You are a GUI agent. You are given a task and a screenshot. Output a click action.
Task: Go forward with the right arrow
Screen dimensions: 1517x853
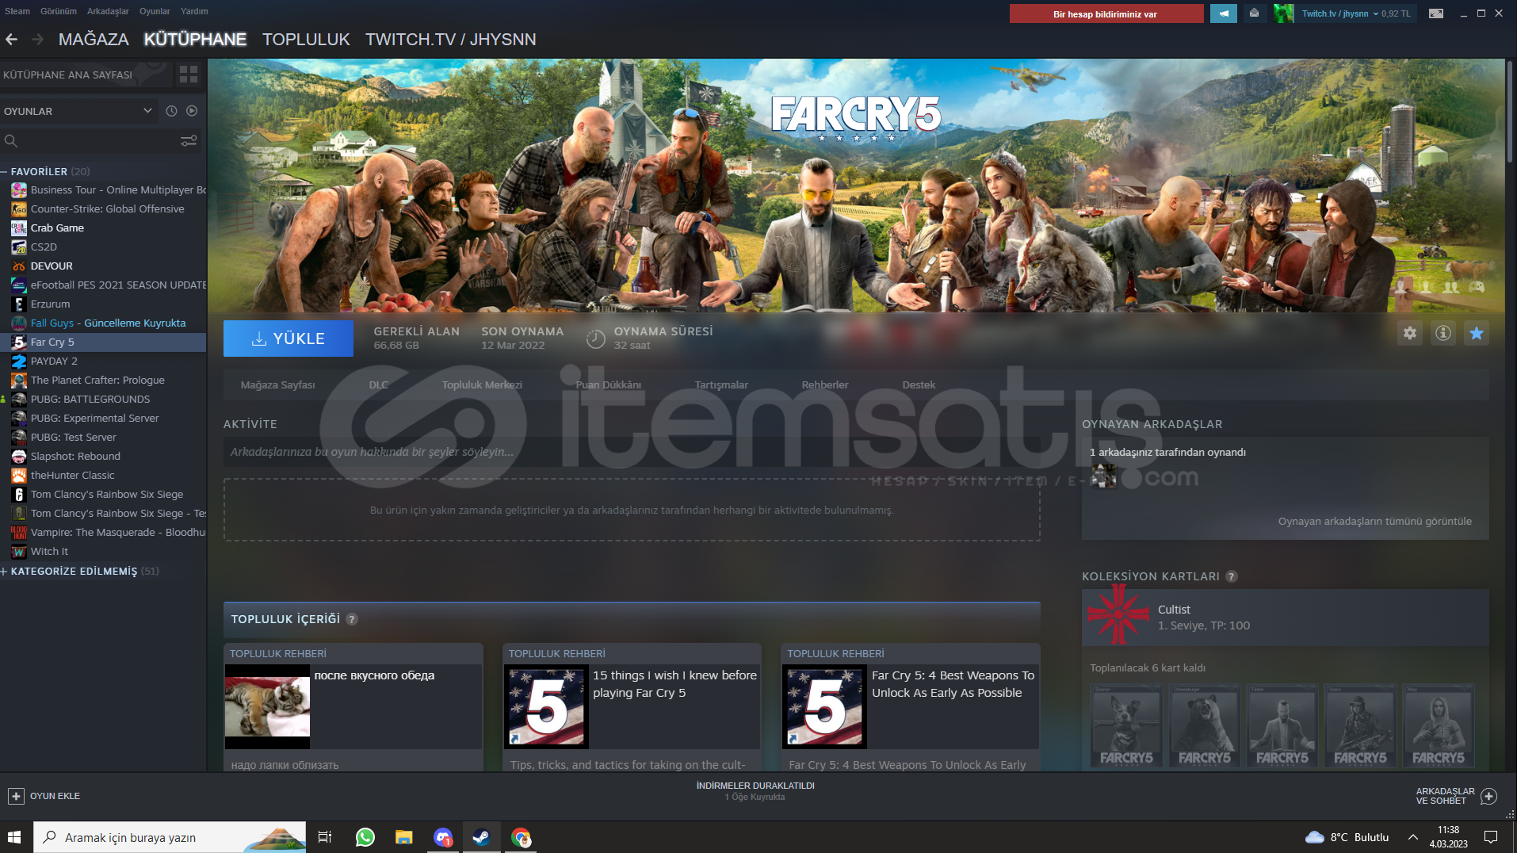37,39
